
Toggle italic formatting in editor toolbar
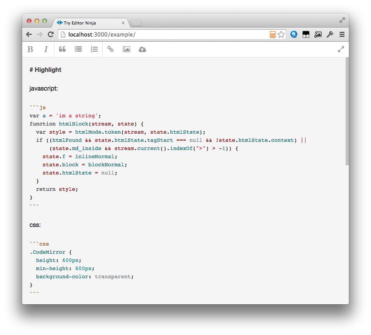pyautogui.click(x=46, y=49)
